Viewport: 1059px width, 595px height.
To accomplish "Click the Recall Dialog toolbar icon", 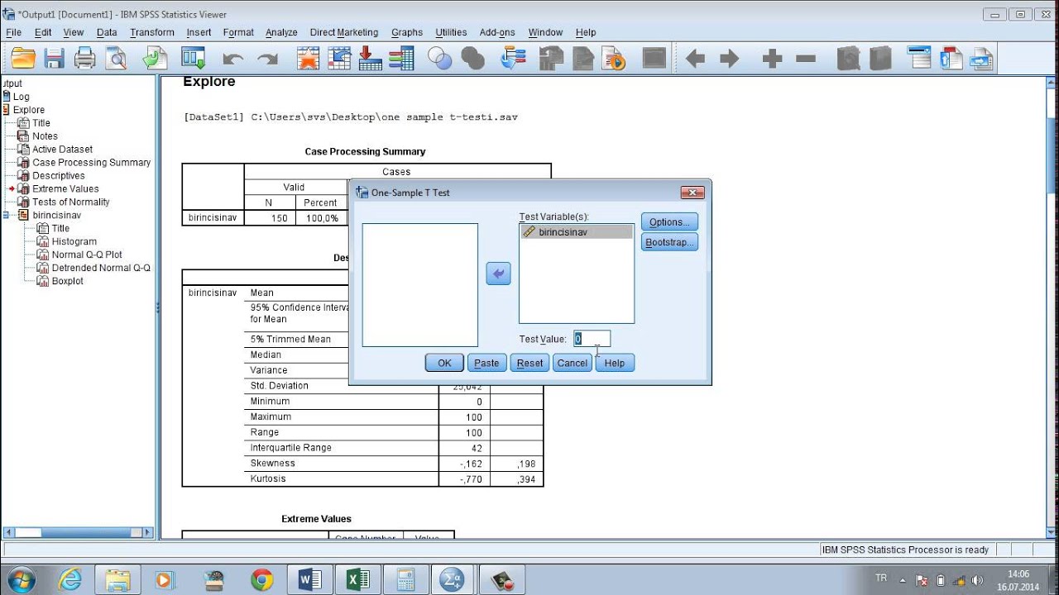I will 194,59.
